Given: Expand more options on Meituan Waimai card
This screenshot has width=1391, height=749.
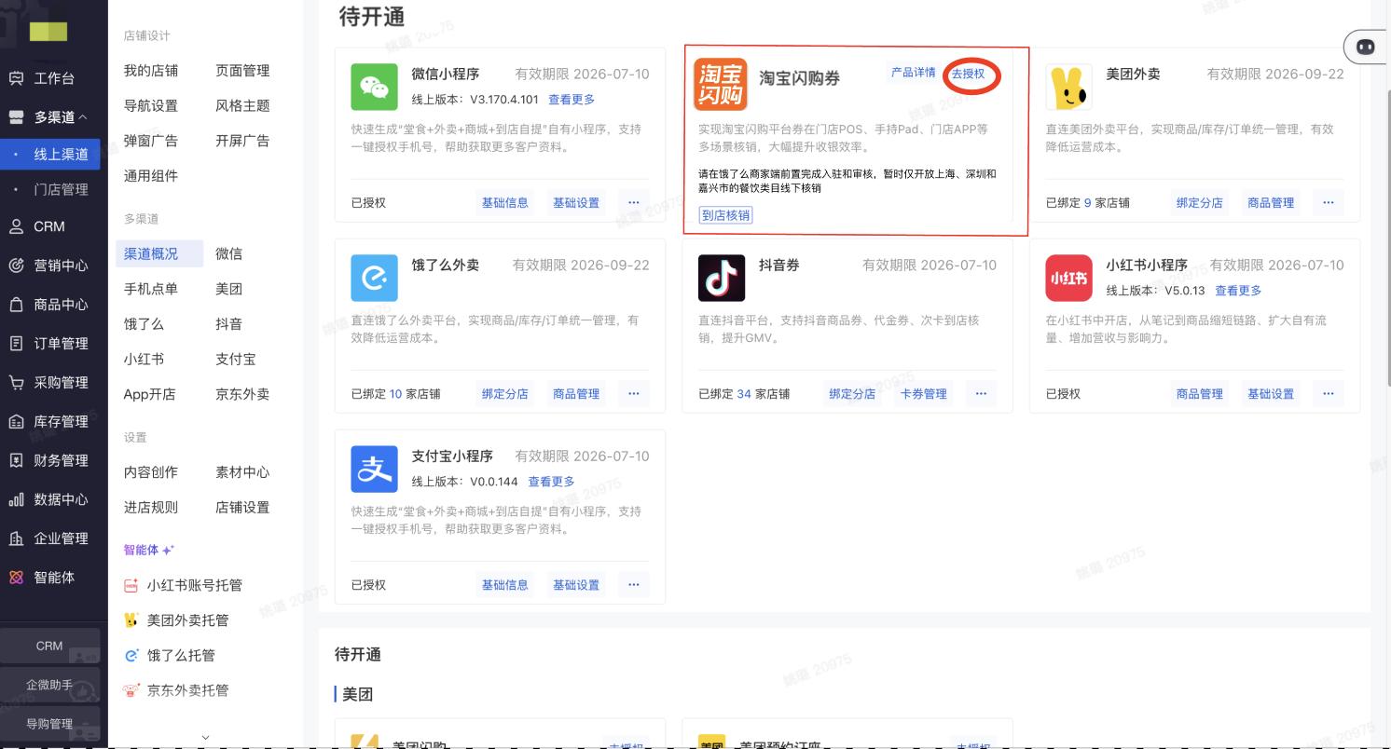Looking at the screenshot, I should [1328, 202].
